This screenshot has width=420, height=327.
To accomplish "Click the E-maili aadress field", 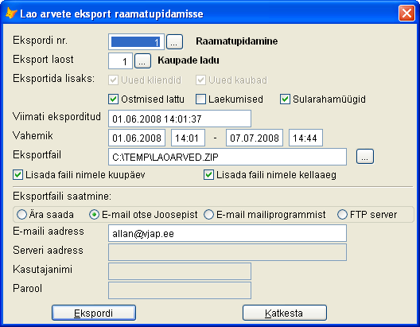I will click(x=227, y=233).
